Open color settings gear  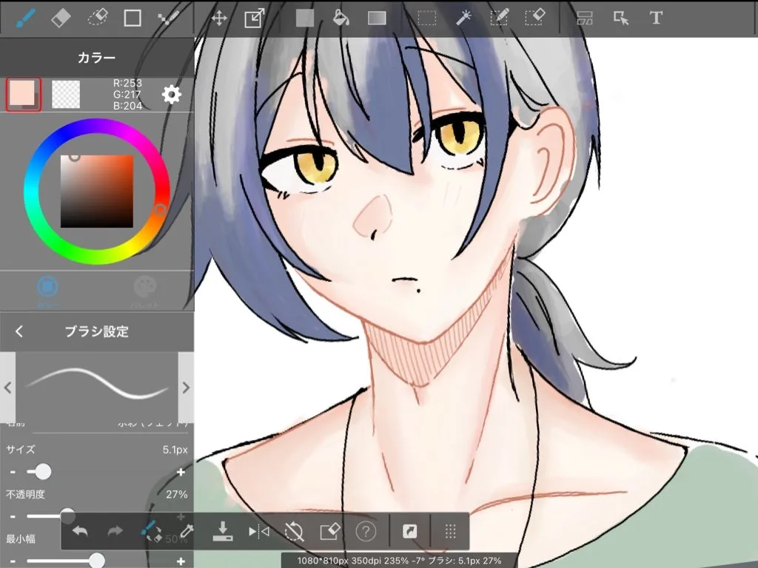tap(172, 94)
